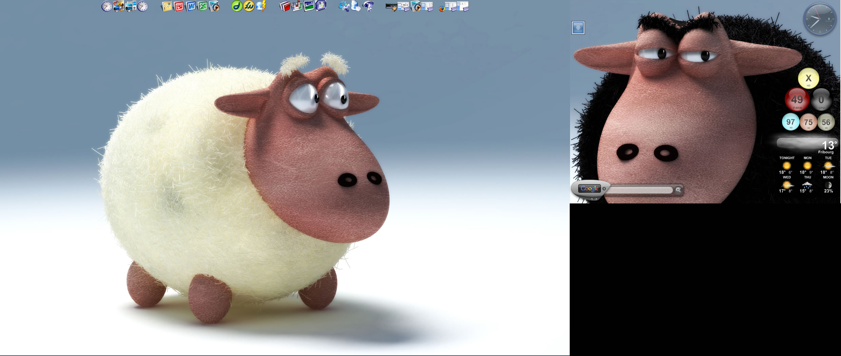
Task: Launch Dreamweaver from the dock
Action: [237, 6]
